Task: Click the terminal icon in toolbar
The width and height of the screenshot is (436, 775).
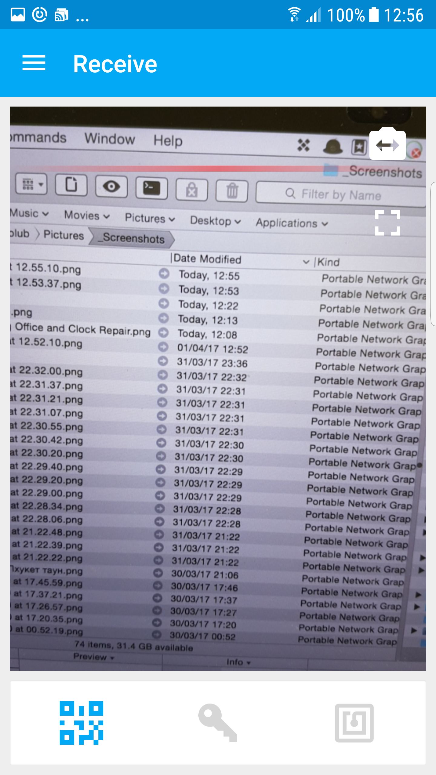Action: click(151, 188)
